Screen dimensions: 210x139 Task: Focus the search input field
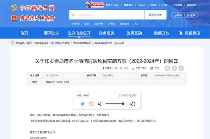(x=107, y=15)
